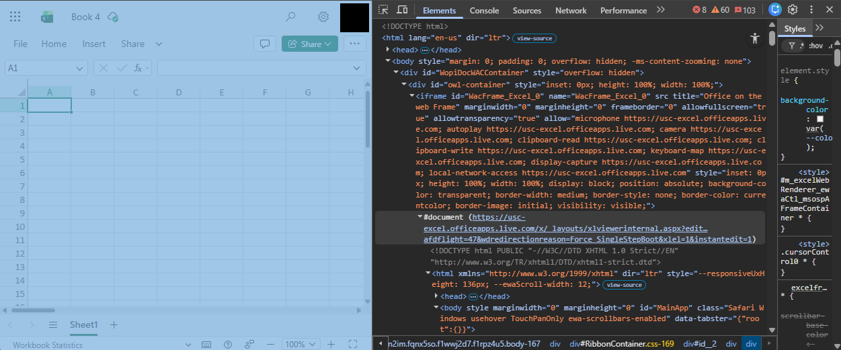
Task: Click inside the formula input field
Action: point(255,68)
